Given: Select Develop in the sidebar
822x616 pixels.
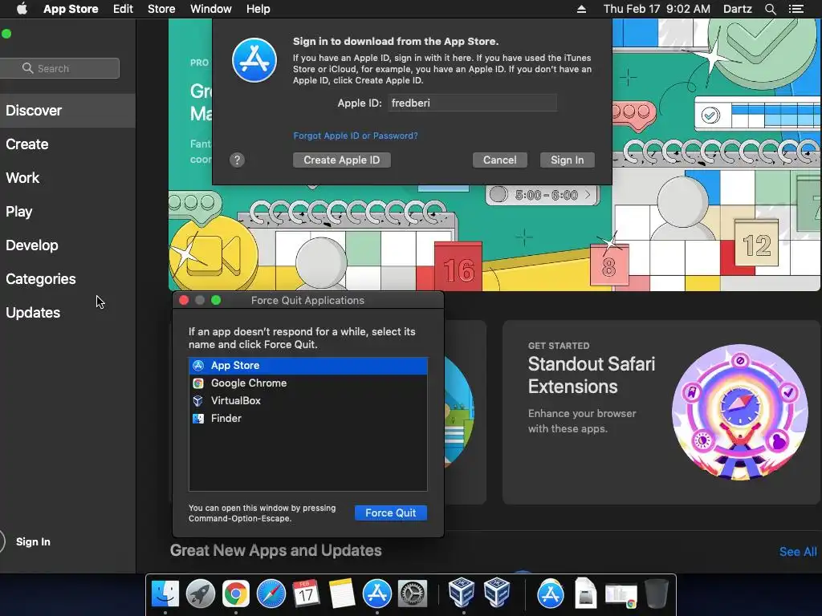Looking at the screenshot, I should coord(67,245).
